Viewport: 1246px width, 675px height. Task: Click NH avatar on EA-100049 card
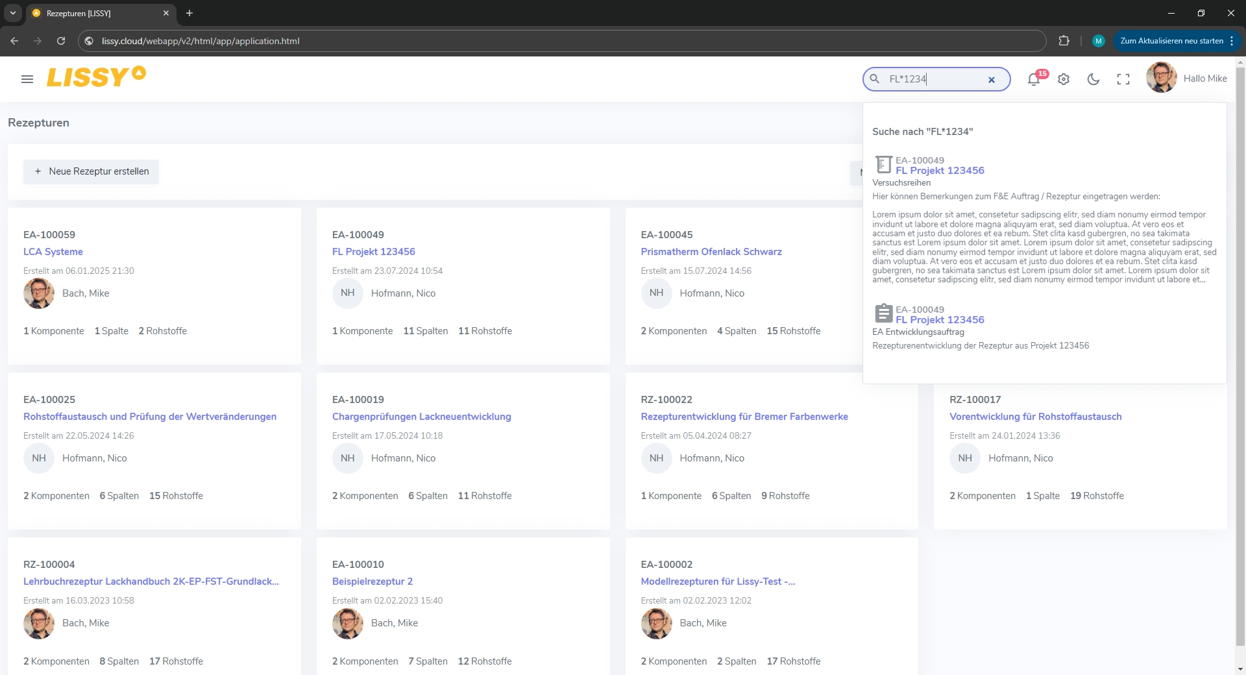(348, 293)
